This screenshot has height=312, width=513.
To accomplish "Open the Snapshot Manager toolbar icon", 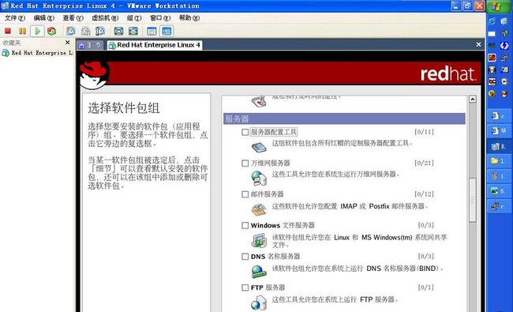I will point(100,31).
